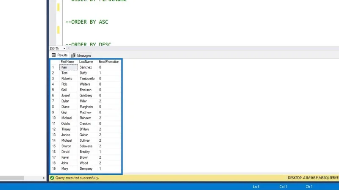
Task: Select the David first name cell
Action: (x=69, y=151)
